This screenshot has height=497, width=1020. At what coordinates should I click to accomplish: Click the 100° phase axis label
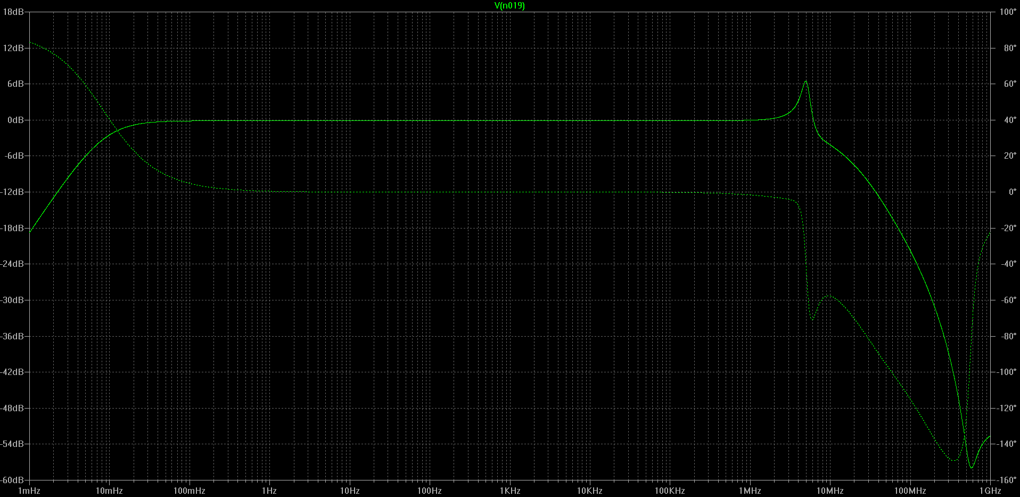pos(1008,12)
